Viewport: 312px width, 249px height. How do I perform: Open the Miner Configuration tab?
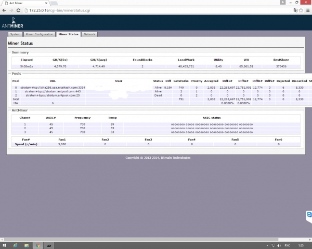(40, 34)
